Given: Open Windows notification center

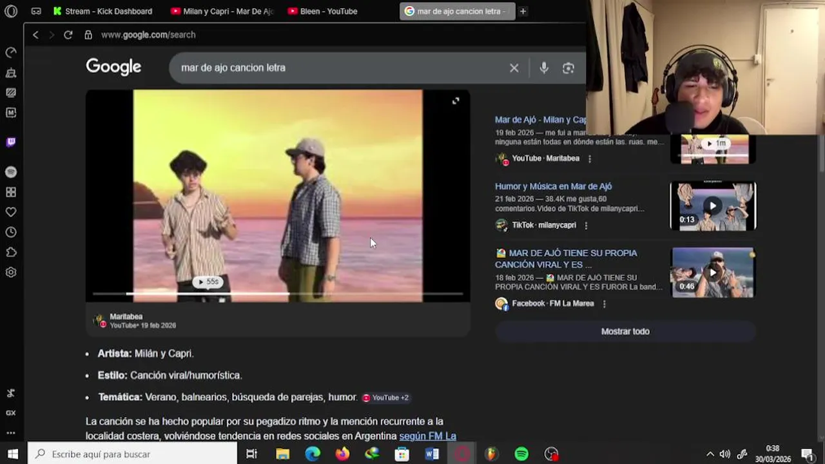Looking at the screenshot, I should 808,454.
